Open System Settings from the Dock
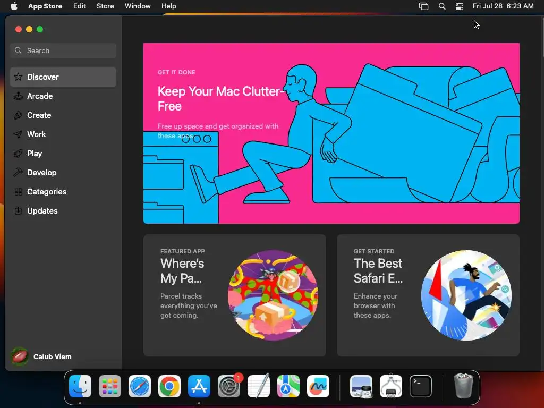 point(229,386)
